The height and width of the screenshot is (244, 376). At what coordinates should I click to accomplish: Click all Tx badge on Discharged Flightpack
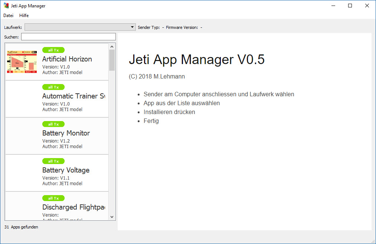click(x=53, y=198)
